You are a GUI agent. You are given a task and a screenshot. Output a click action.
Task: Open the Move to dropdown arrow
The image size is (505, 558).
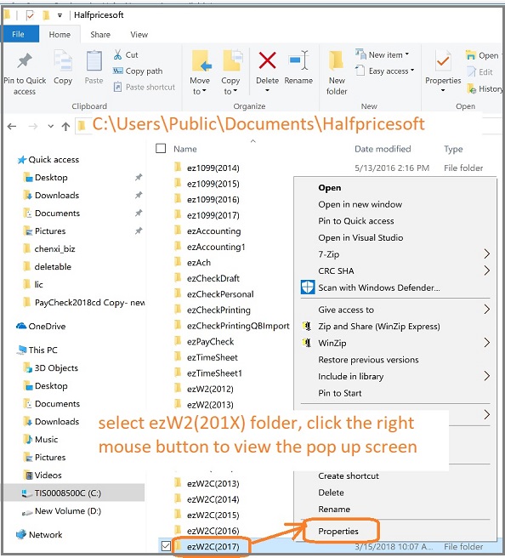click(x=205, y=91)
